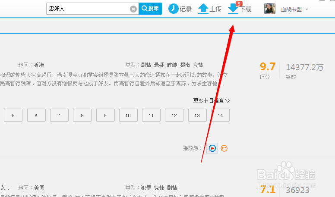Select episode 14
The width and height of the screenshot is (335, 197).
click(x=220, y=115)
